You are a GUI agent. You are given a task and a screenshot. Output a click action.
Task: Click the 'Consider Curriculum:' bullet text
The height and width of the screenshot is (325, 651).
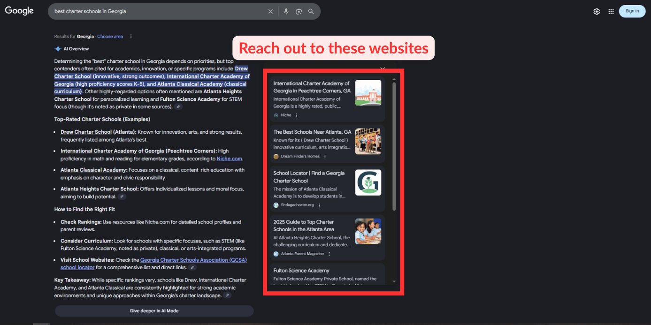(x=87, y=241)
